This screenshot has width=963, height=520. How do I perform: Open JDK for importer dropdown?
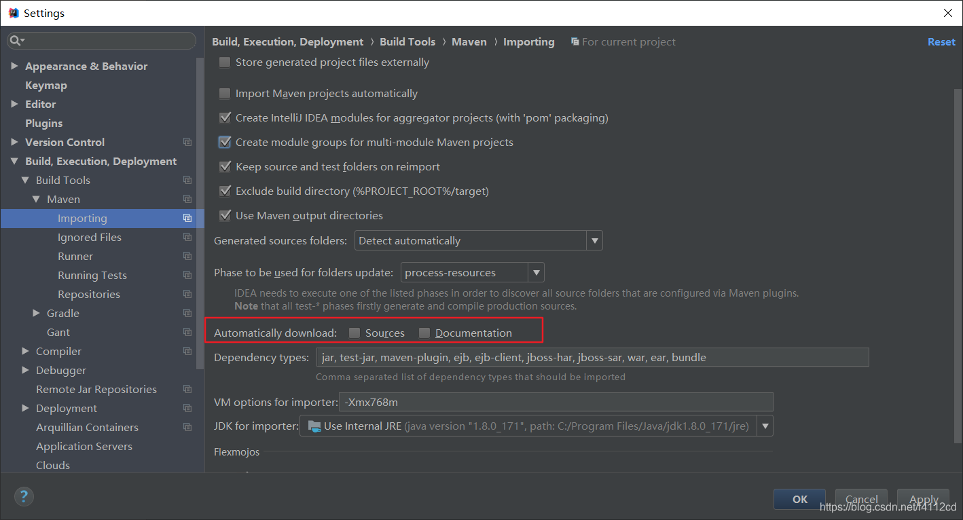pos(765,426)
